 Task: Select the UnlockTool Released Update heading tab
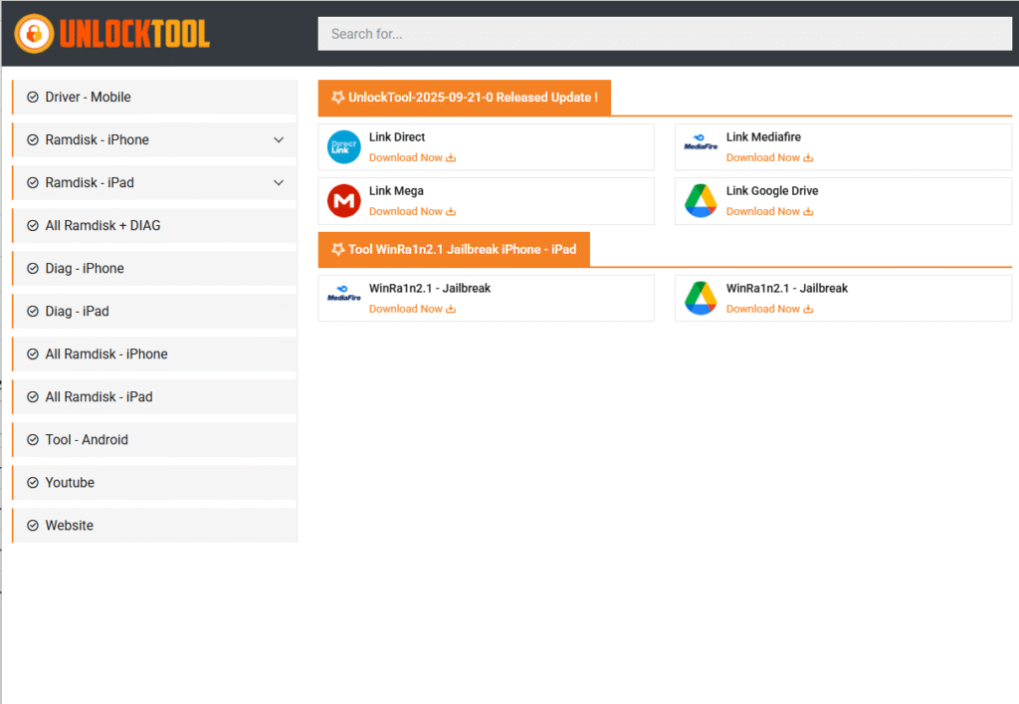(x=465, y=98)
